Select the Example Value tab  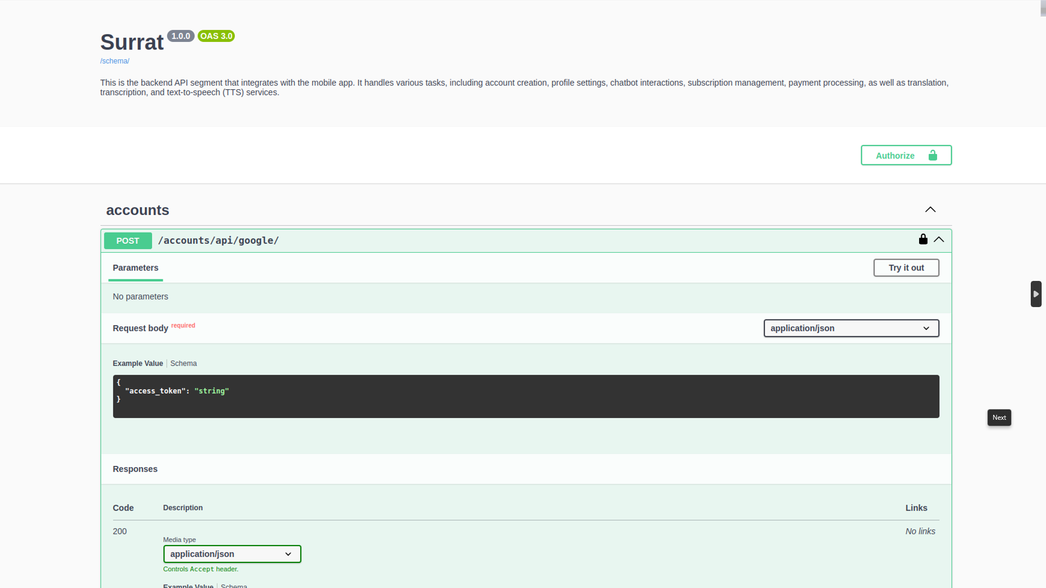(137, 363)
